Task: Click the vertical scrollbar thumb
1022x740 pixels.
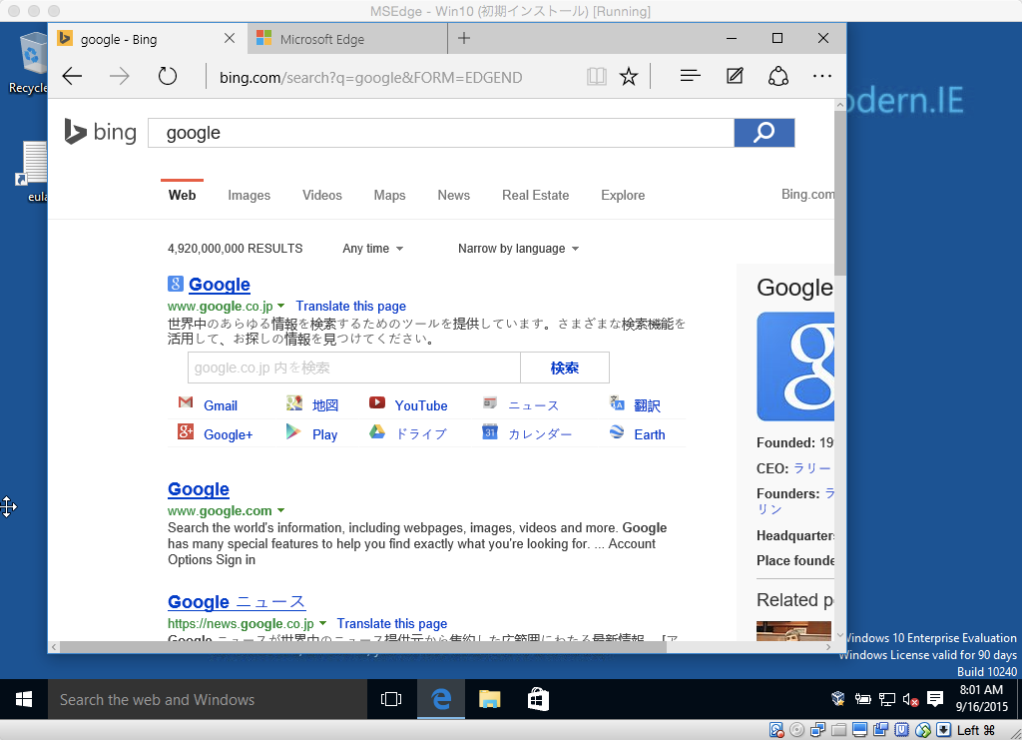Action: coord(840,193)
